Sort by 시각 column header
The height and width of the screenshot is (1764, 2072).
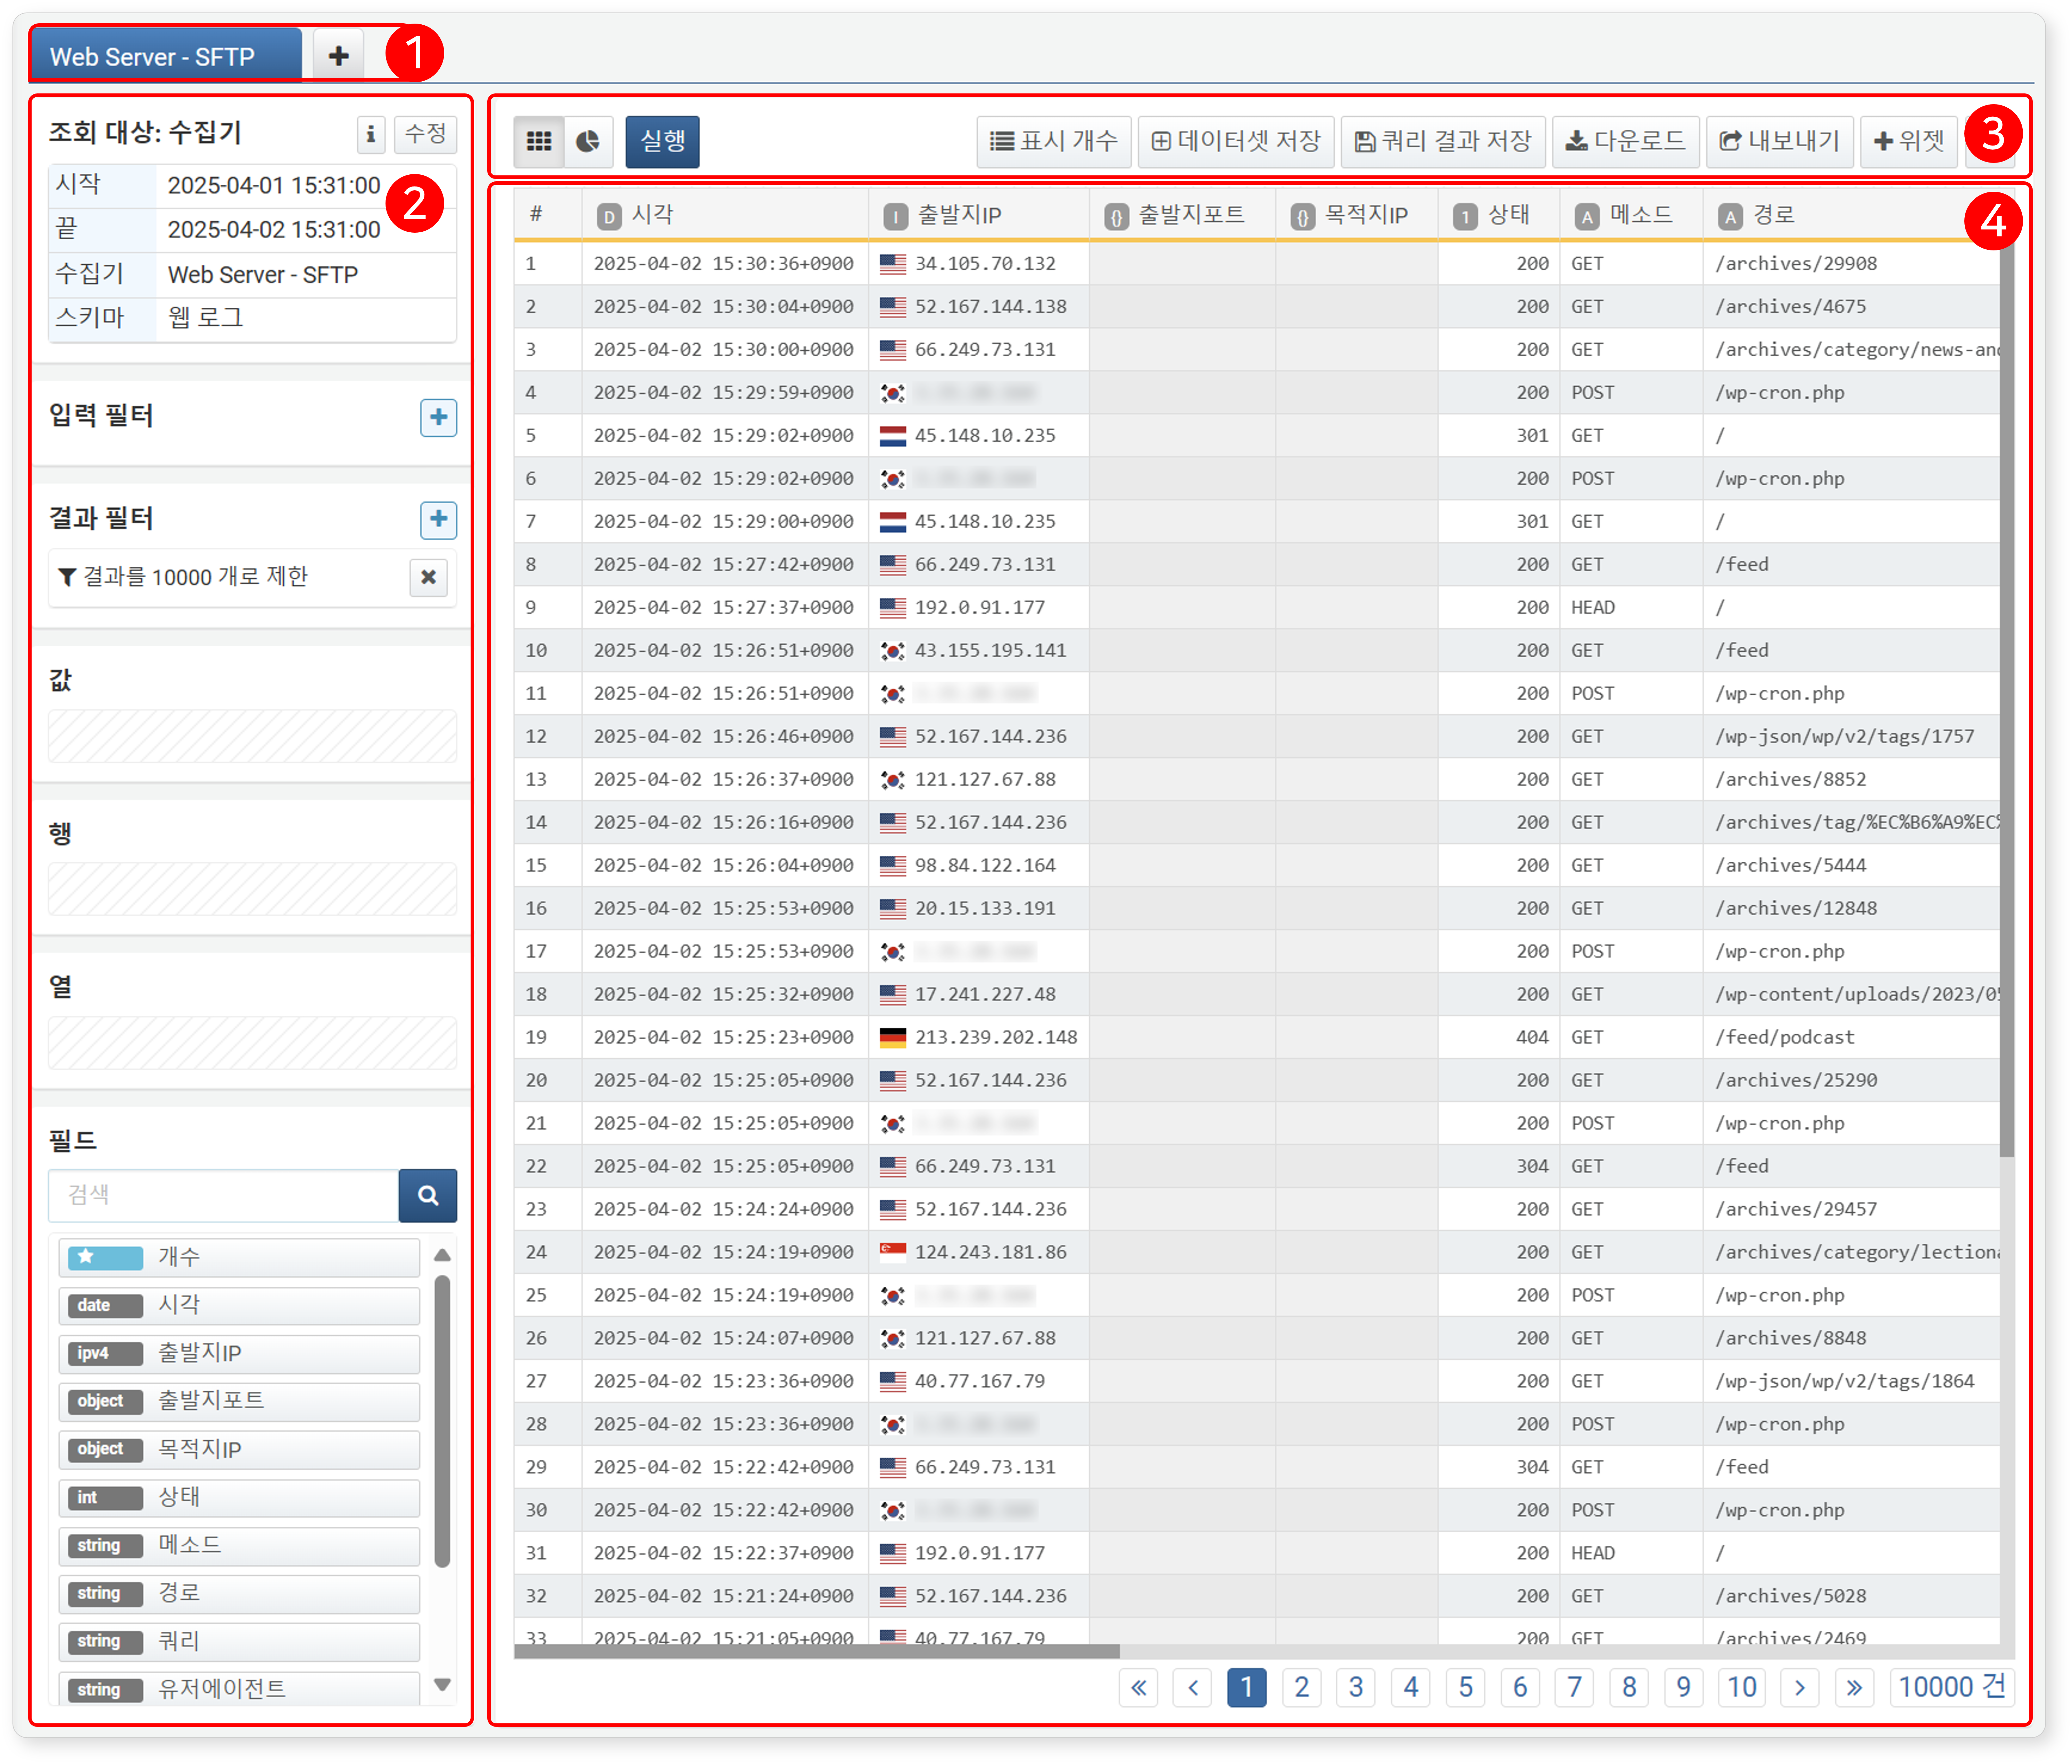[725, 215]
